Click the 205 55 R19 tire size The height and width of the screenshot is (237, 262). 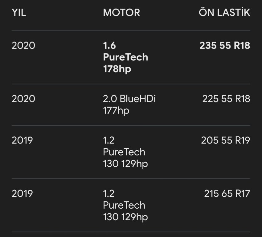(x=225, y=140)
